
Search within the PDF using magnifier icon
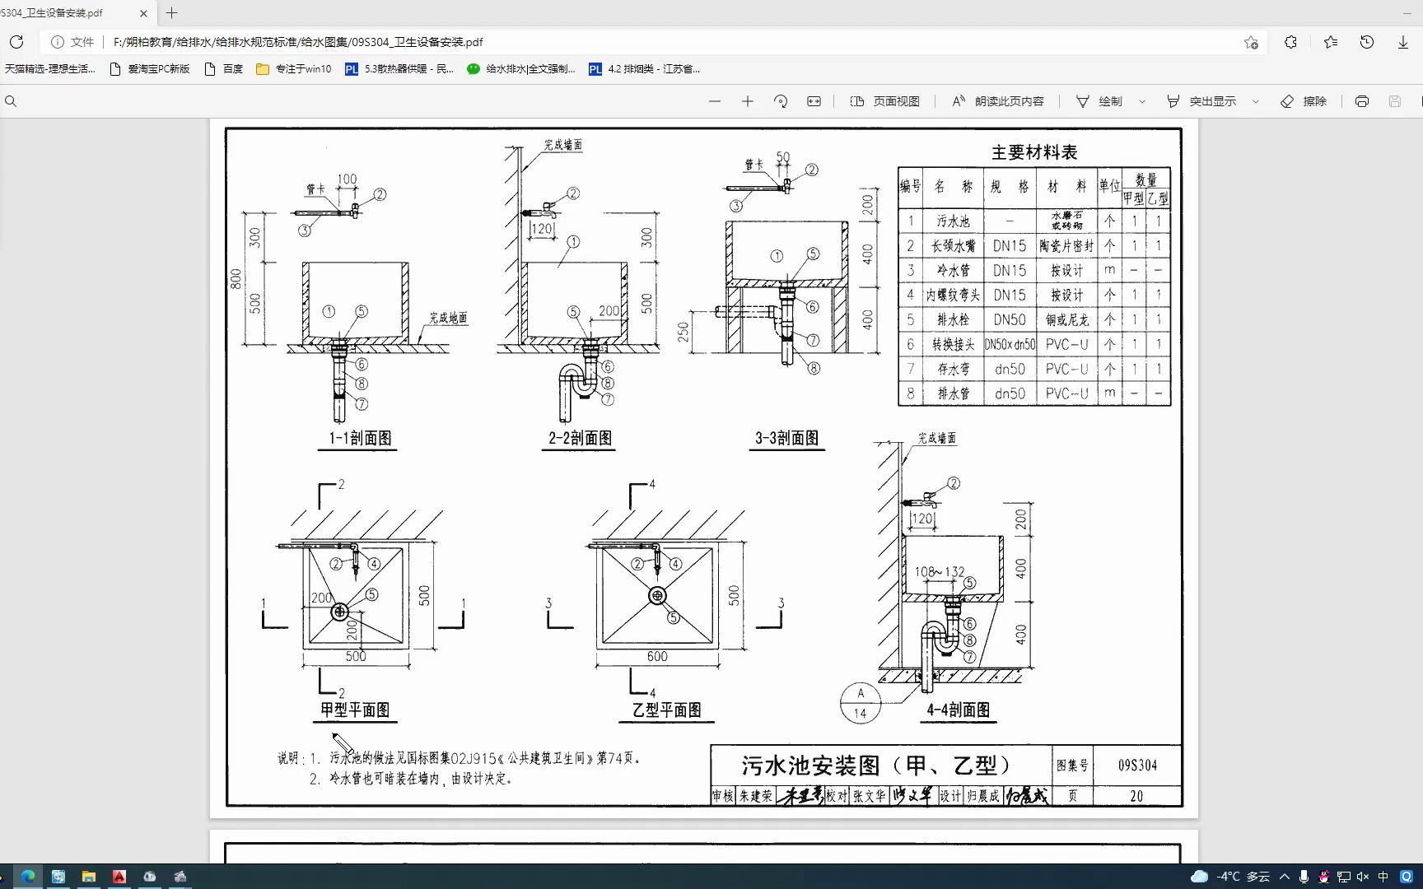coord(11,101)
